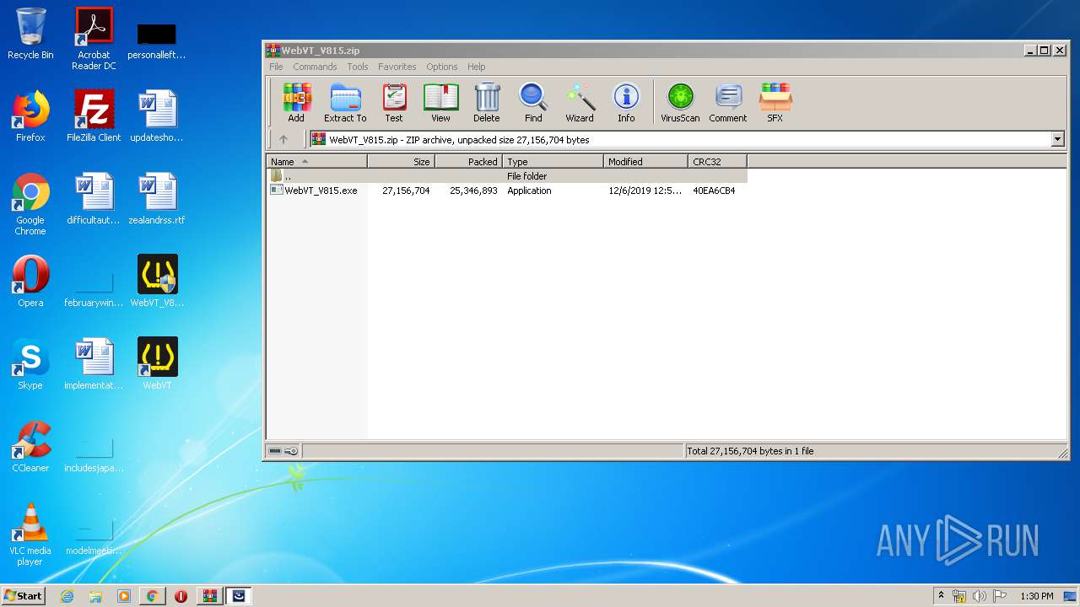
Task: Click the CRC32 value 40EA6CB4
Action: click(714, 191)
